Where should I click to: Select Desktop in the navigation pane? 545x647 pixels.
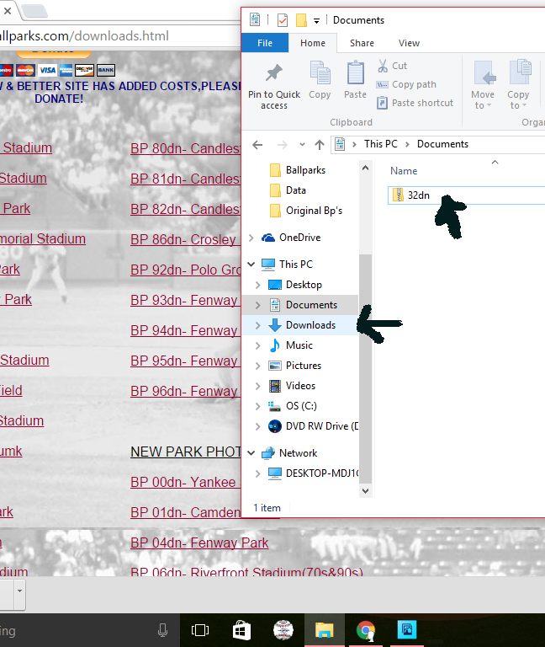point(304,285)
